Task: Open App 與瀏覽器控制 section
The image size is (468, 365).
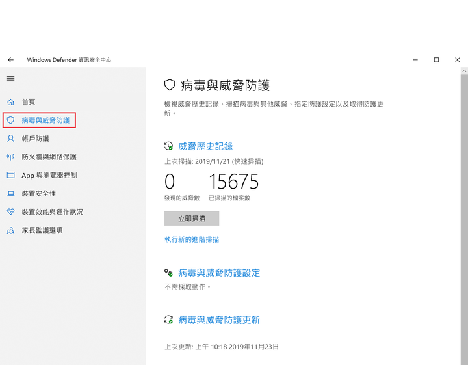Action: point(49,175)
